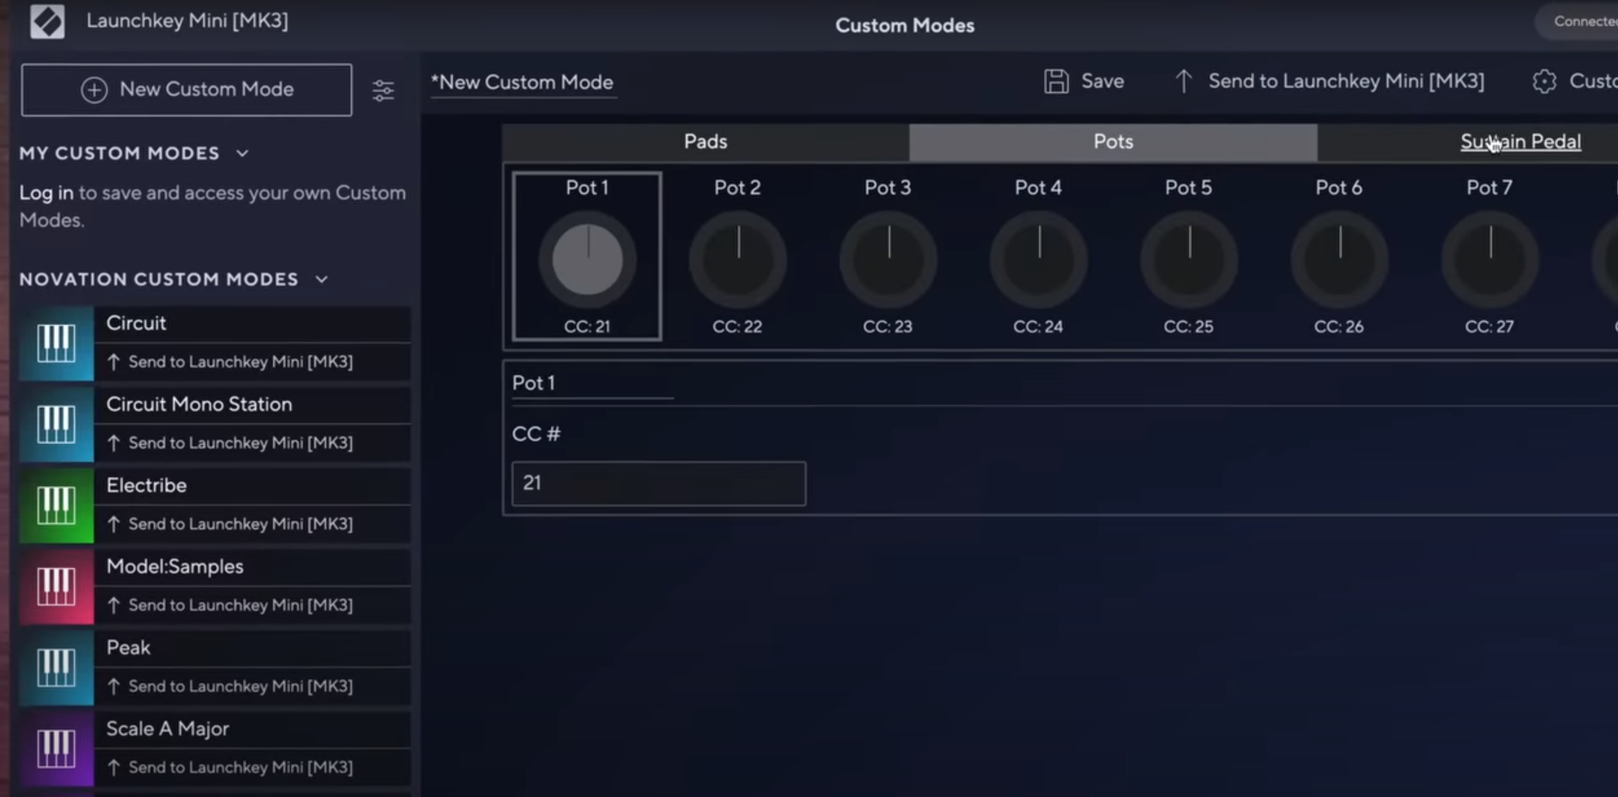This screenshot has width=1618, height=797.
Task: Click the send arrow icon under Model:Samples
Action: click(x=114, y=606)
